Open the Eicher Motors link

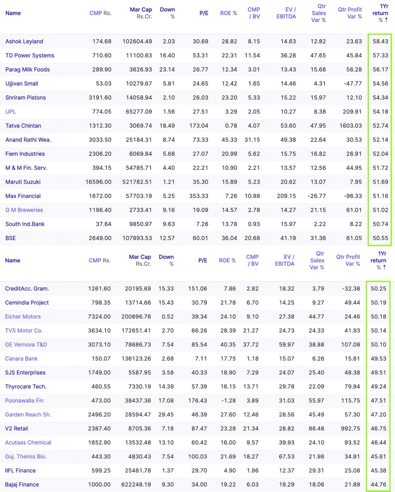pos(23,317)
